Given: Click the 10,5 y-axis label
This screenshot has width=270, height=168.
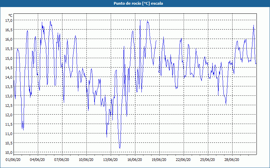Looking at the screenshot, I should (9, 143).
